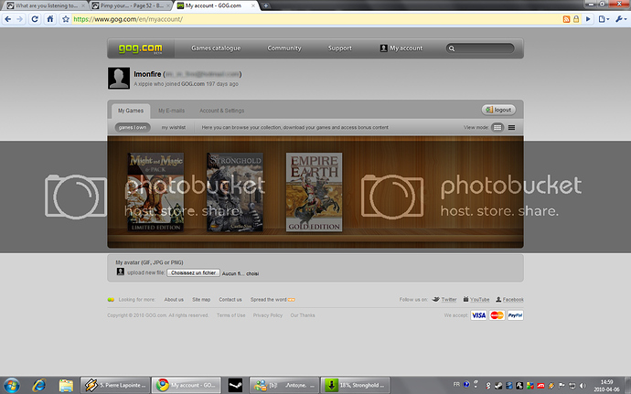Open the browser home page icon
The image size is (631, 394).
(50, 19)
